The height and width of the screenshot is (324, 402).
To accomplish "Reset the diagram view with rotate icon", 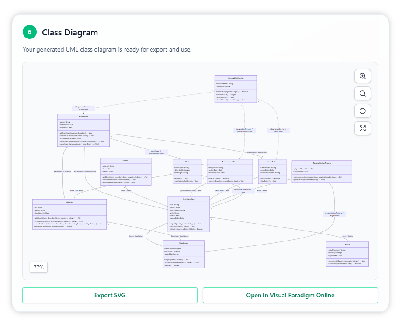I will coord(362,111).
